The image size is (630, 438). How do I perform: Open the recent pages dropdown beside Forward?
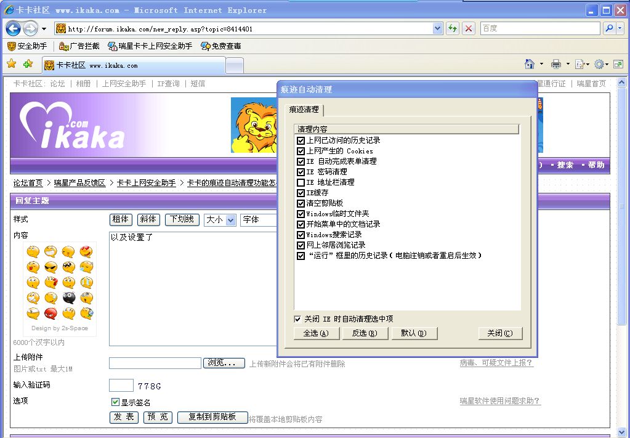(44, 29)
